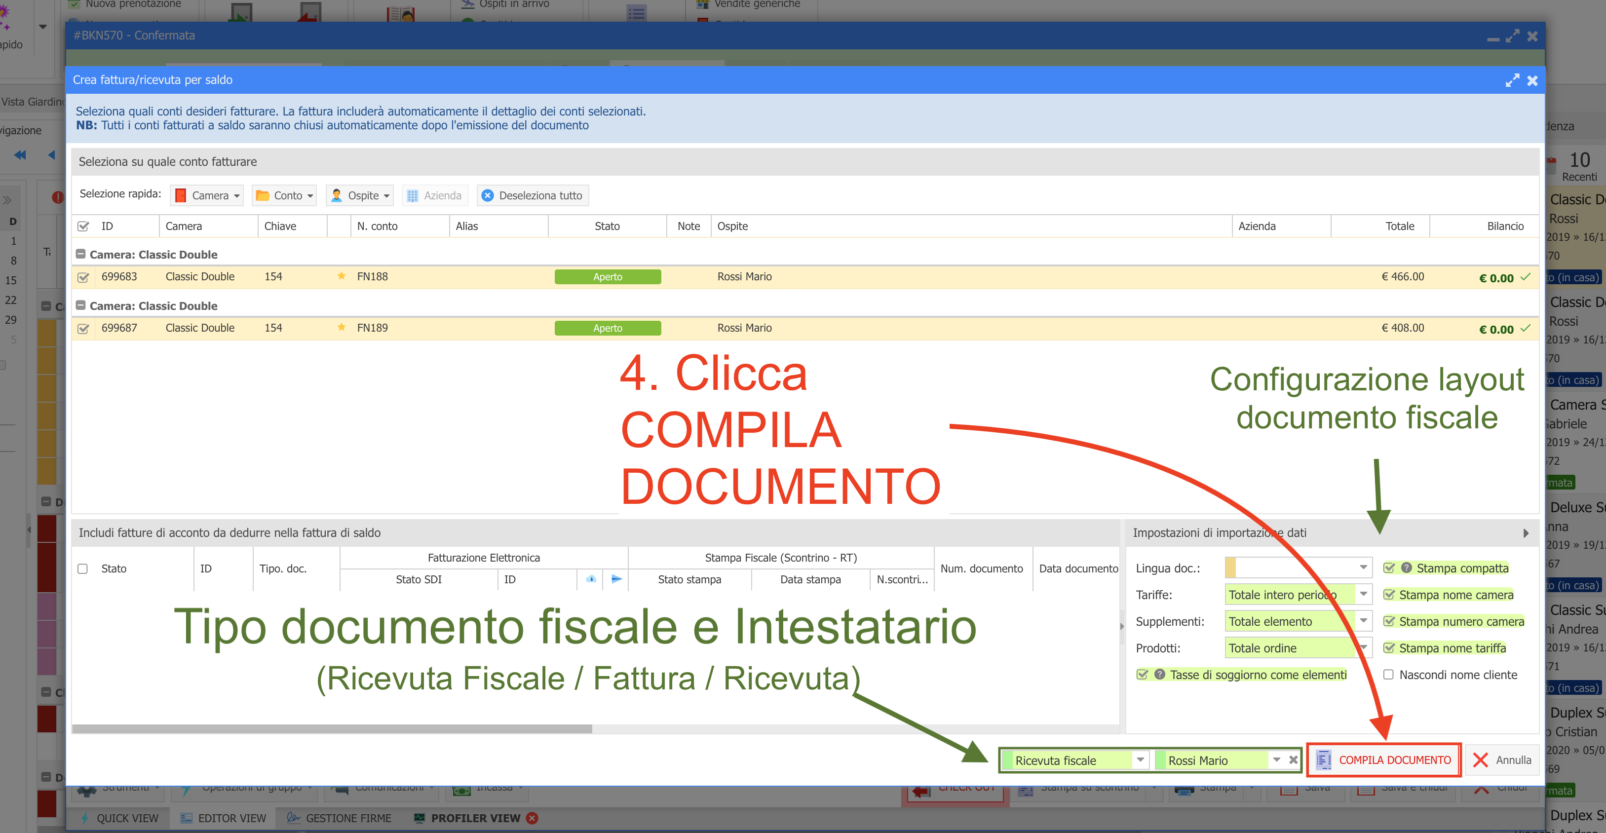Click Deseleziona tutto to clear the selection
Image resolution: width=1606 pixels, height=833 pixels.
(533, 196)
